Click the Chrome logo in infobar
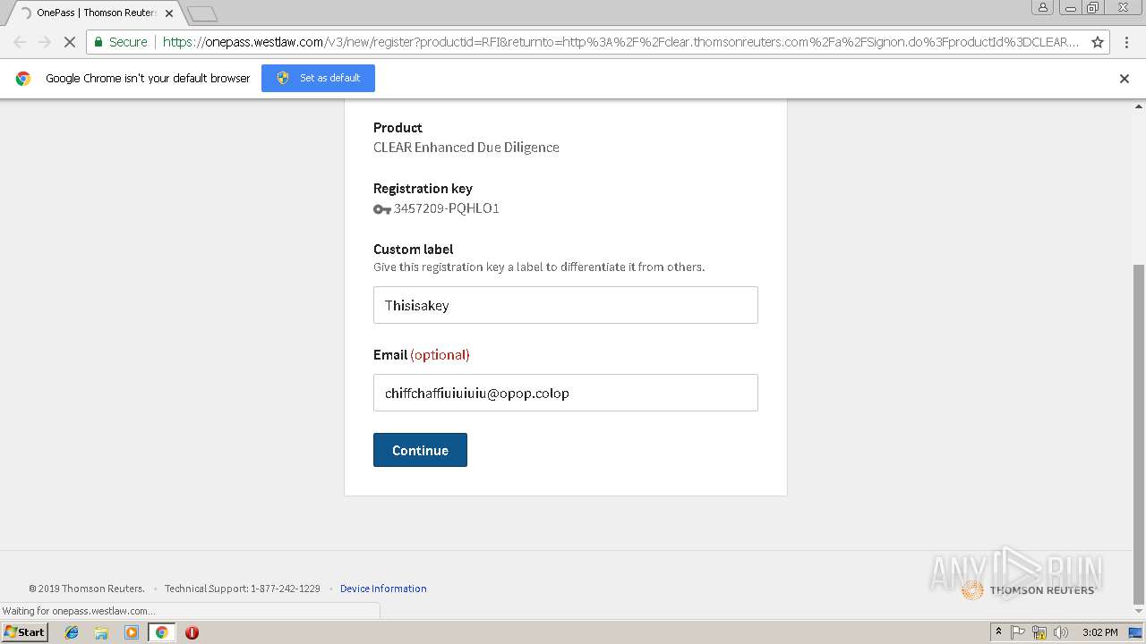Screen dimensions: 1146x644 pos(23,78)
